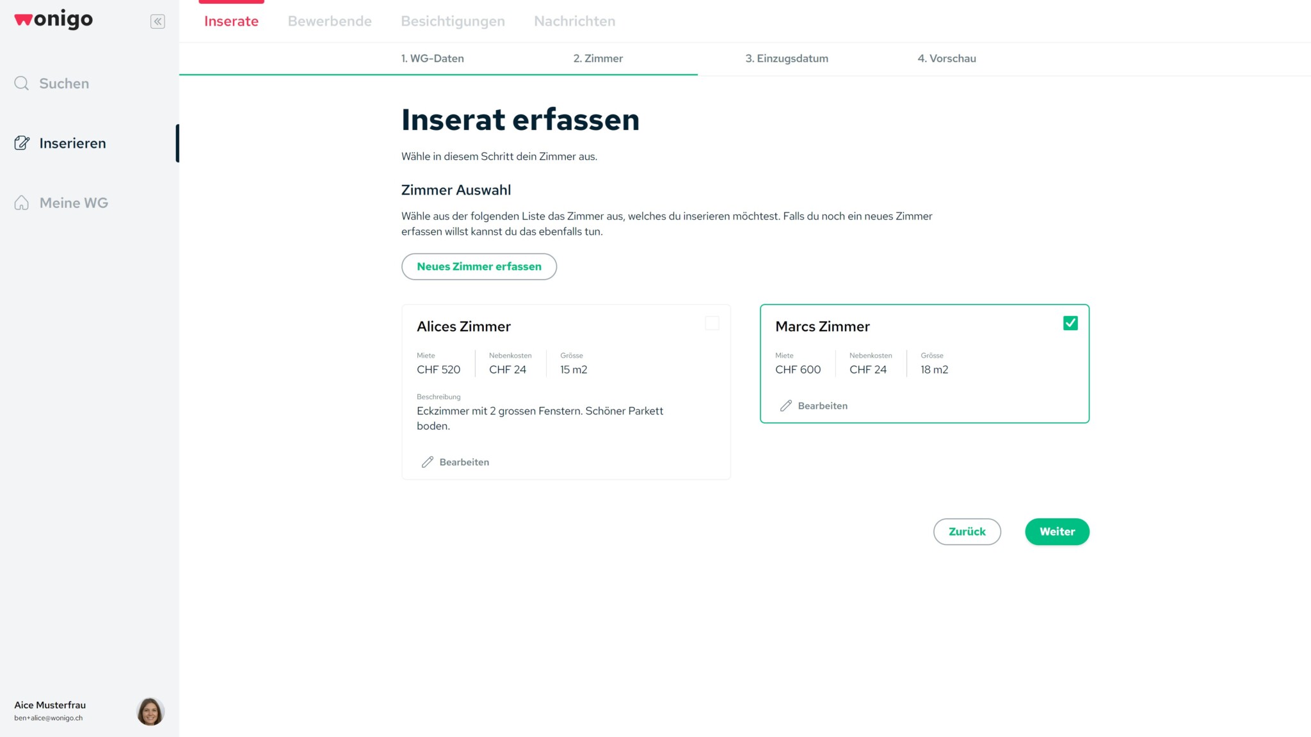1311x737 pixels.
Task: Collapse the sidebar with the double-chevron icon
Action: coord(157,21)
